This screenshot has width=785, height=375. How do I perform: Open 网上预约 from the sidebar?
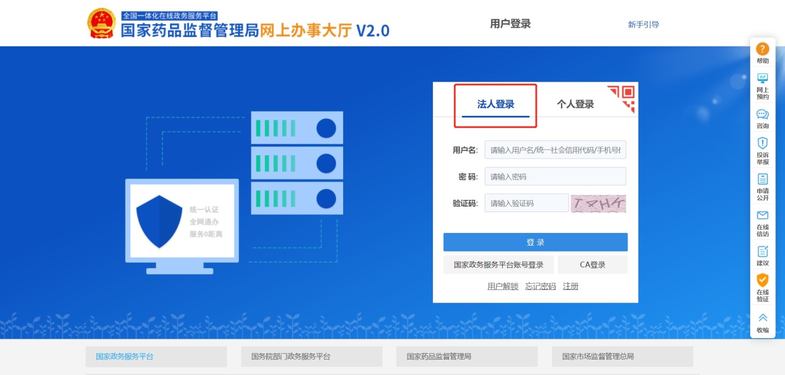coord(762,84)
